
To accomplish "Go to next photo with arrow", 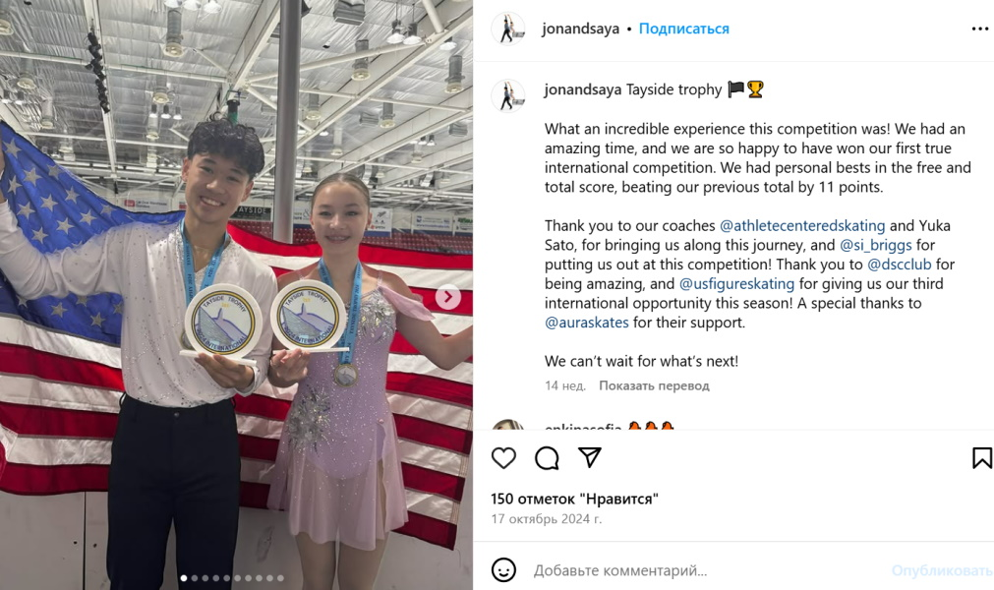I will tap(448, 297).
